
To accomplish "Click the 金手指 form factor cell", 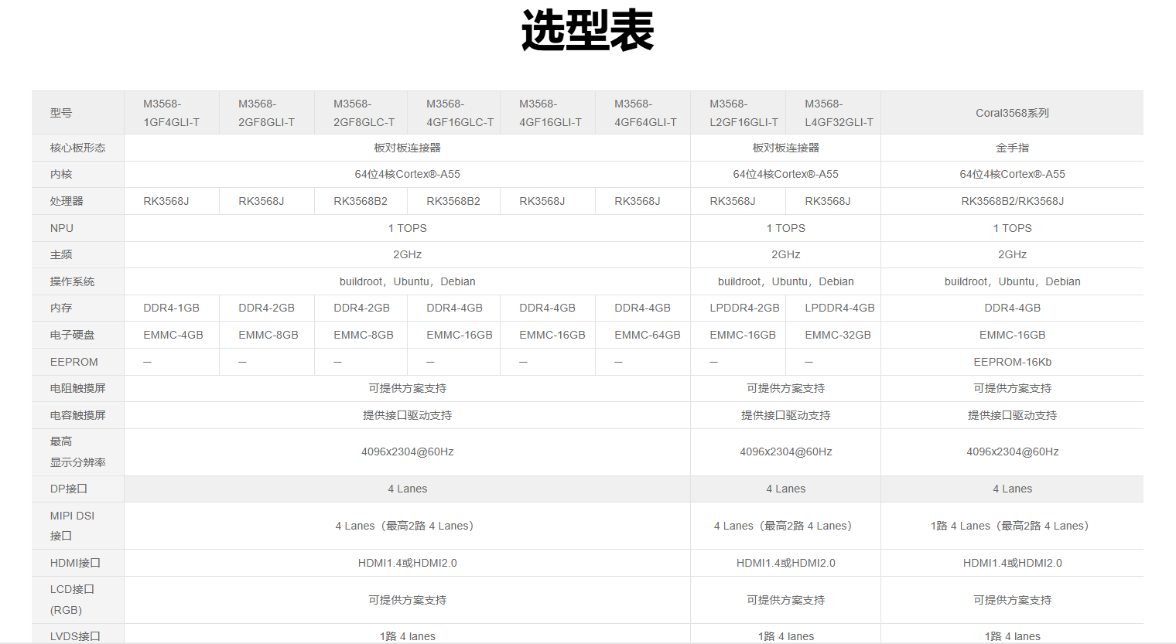I will click(x=1012, y=148).
